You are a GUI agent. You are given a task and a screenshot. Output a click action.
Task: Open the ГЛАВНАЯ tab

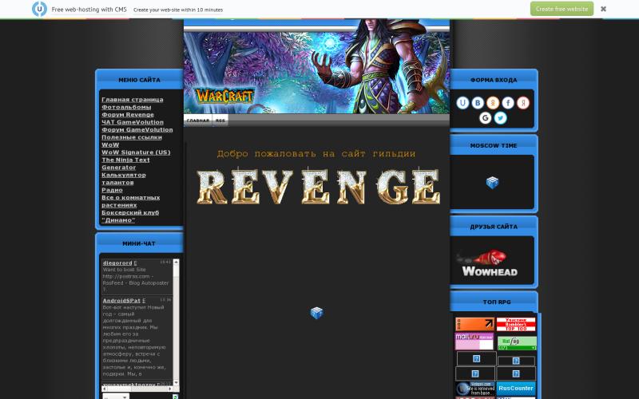coord(197,120)
